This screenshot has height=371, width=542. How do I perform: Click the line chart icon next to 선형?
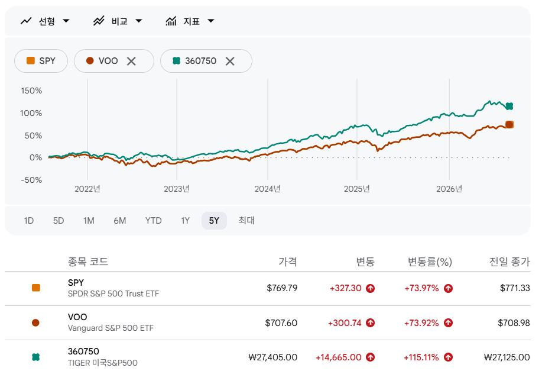tap(26, 21)
